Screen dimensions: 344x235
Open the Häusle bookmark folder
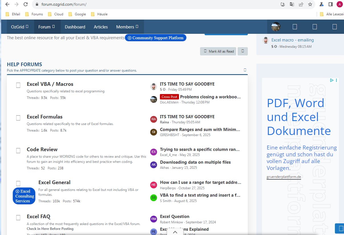[x=99, y=14]
